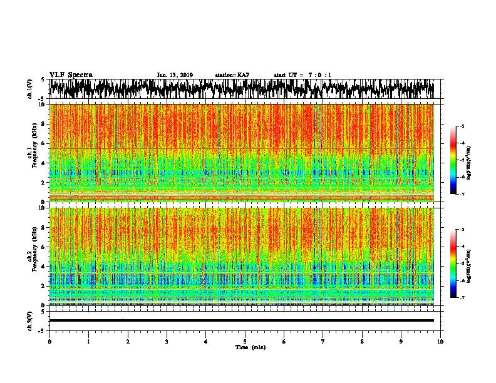Click the "-3" label on ch.1 color bar
Image resolution: width=496 pixels, height=383 pixels.
pyautogui.click(x=462, y=126)
